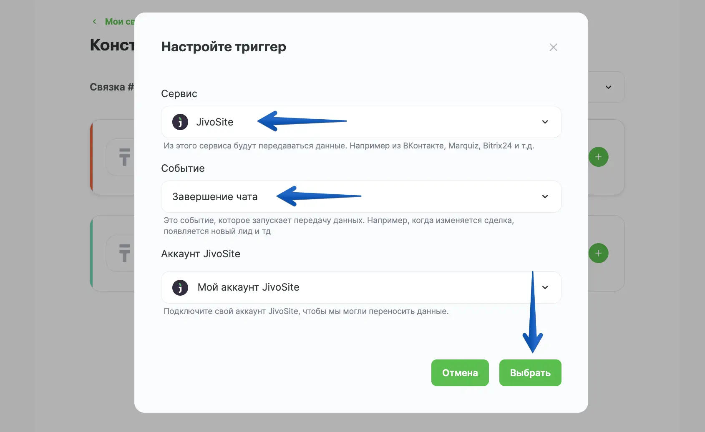Expand the Связка chevron in background
This screenshot has width=705, height=432.
coord(608,88)
